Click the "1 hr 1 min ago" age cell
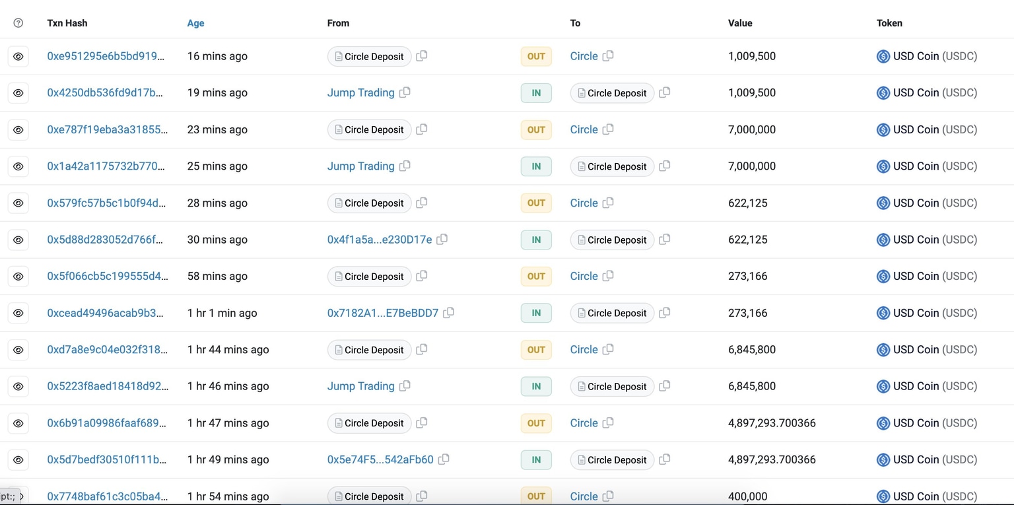This screenshot has height=505, width=1014. [x=222, y=313]
